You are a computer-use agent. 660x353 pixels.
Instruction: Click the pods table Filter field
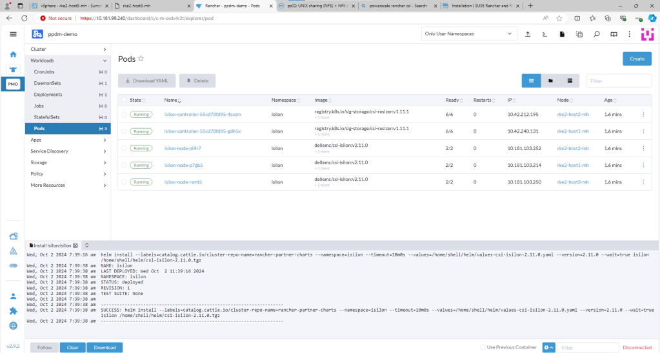click(x=618, y=81)
